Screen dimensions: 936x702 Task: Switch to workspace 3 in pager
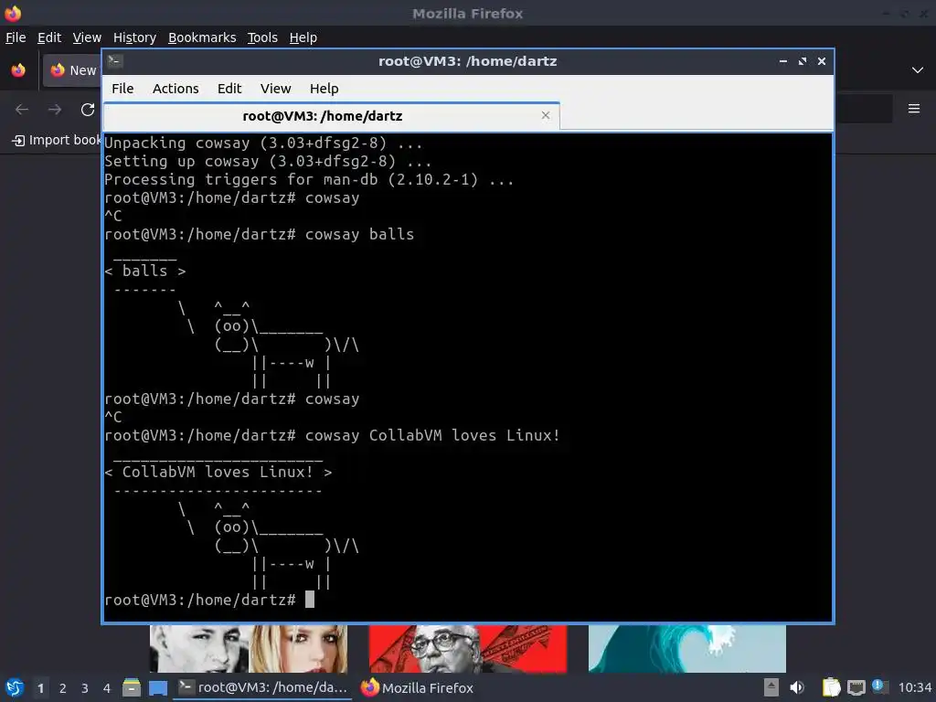tap(85, 687)
